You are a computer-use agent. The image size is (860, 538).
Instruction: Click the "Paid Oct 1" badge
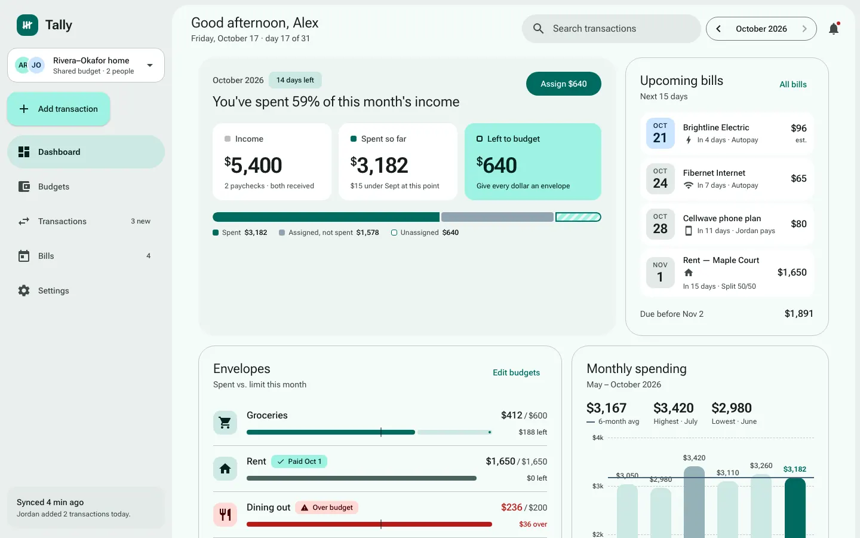pyautogui.click(x=299, y=461)
